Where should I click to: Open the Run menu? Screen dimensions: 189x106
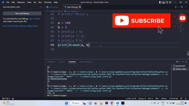coord(40,2)
